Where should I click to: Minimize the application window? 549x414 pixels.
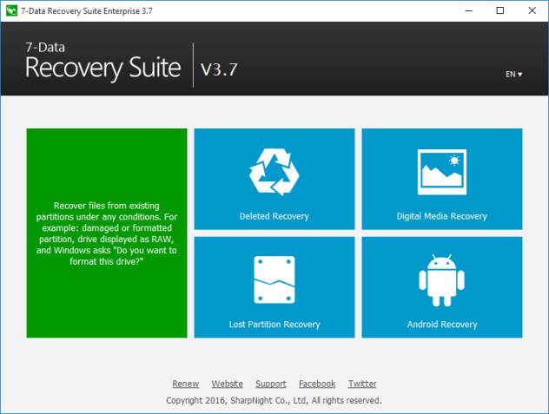click(468, 10)
